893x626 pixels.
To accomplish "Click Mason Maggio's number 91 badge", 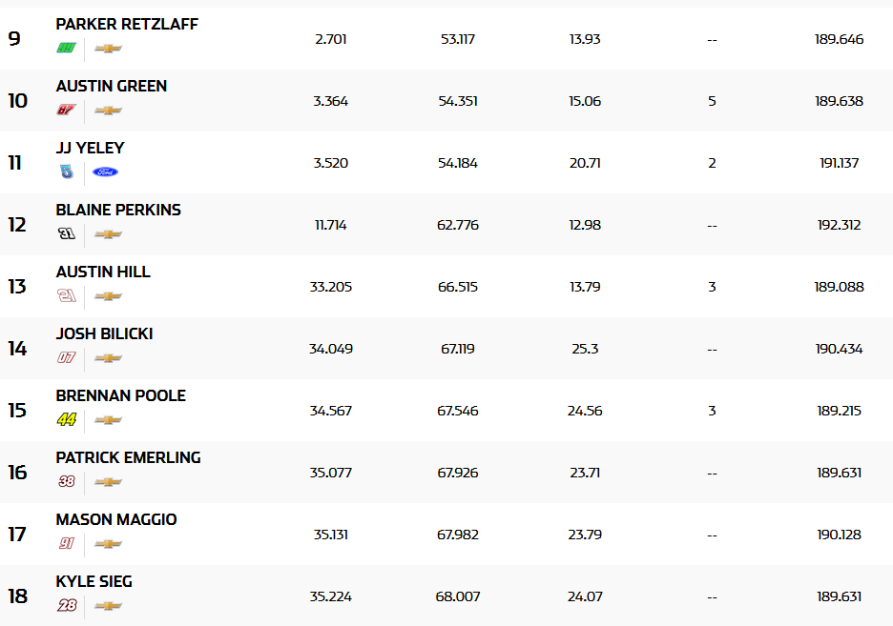I will [x=66, y=544].
